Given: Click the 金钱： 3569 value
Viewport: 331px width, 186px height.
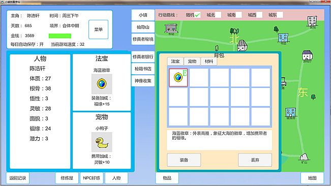Looking at the screenshot, I should point(22,36).
